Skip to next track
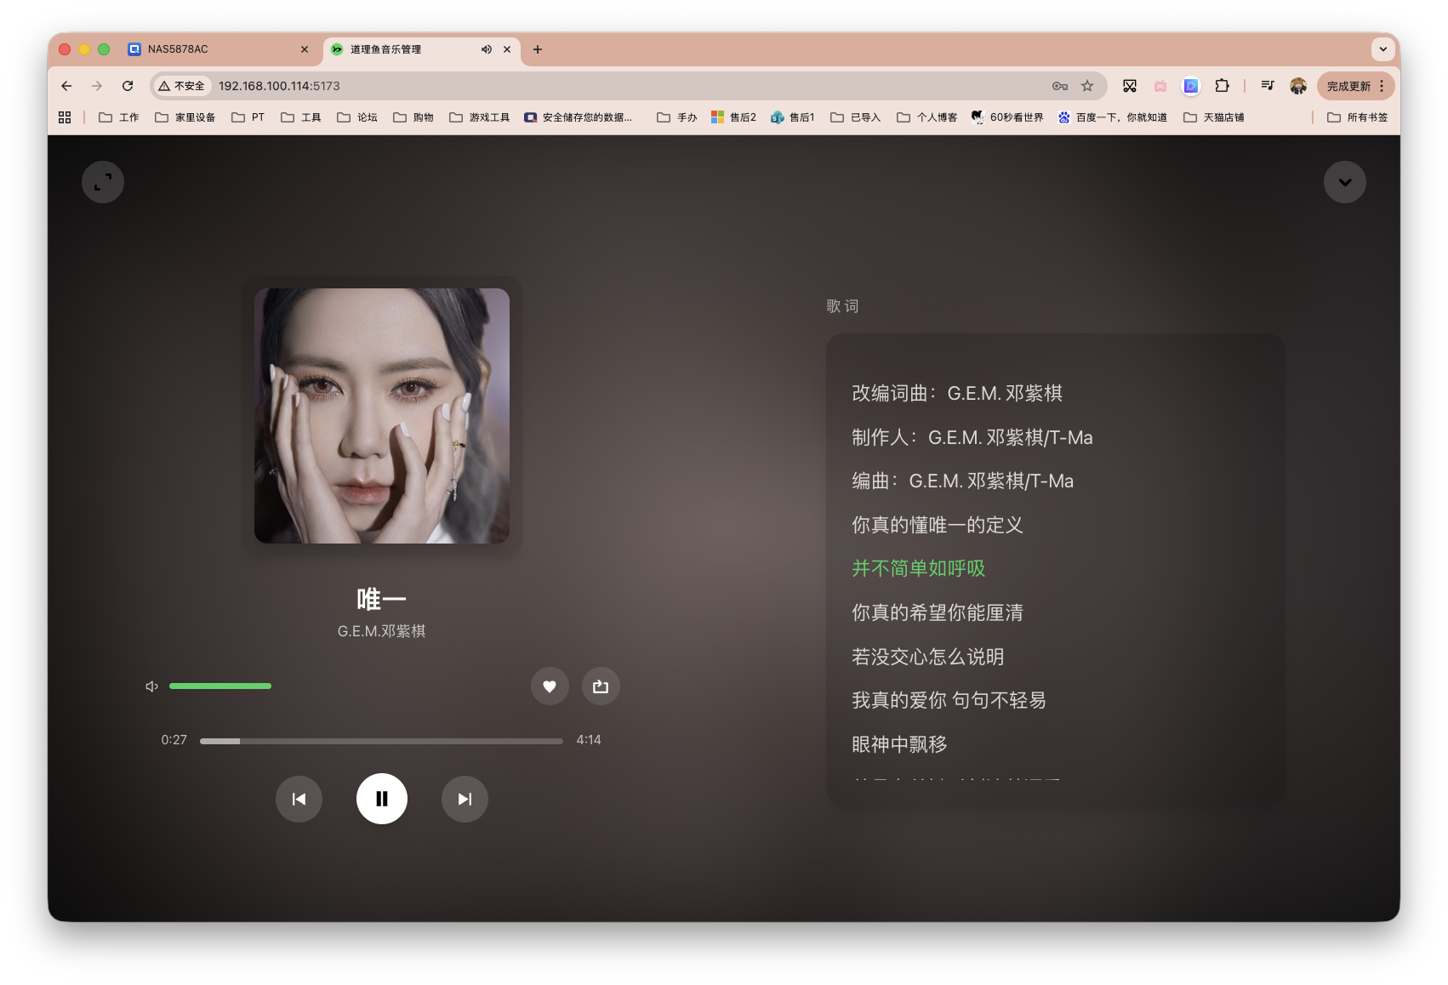 coord(465,799)
